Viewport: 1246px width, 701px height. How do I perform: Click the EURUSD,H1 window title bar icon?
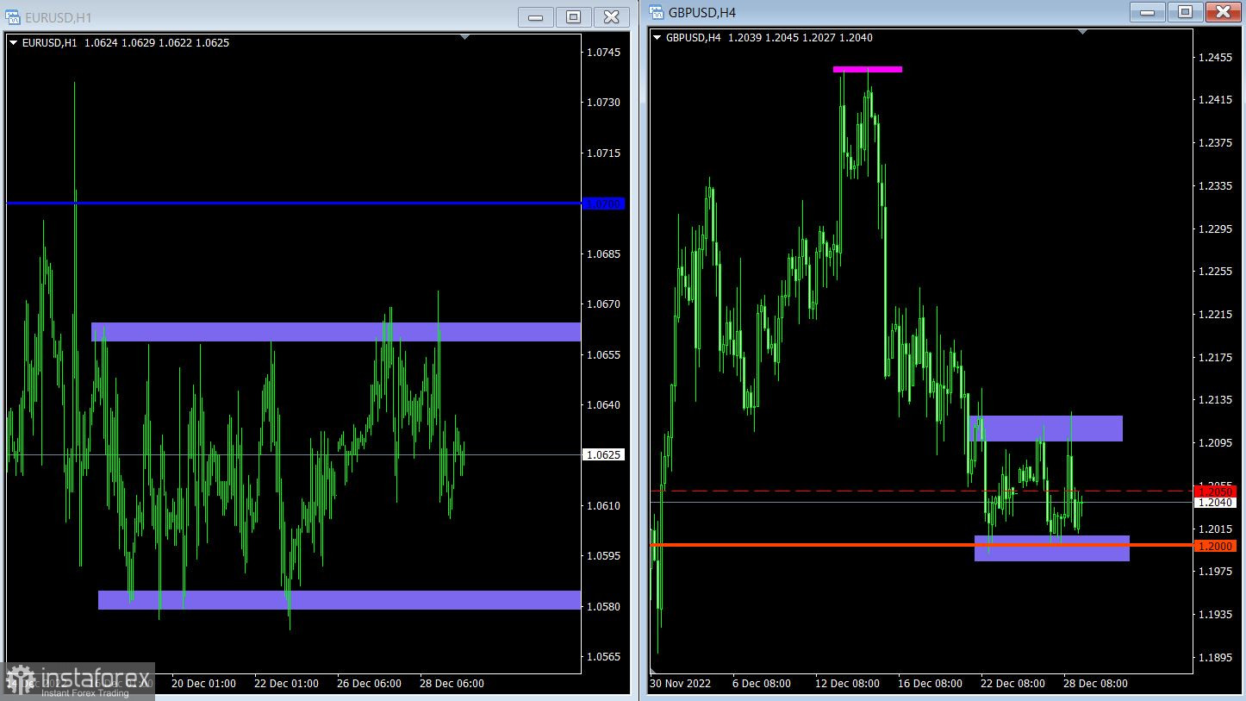(13, 17)
